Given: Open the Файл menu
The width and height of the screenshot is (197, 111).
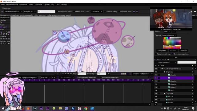Looking at the screenshot, I should click(3, 5).
